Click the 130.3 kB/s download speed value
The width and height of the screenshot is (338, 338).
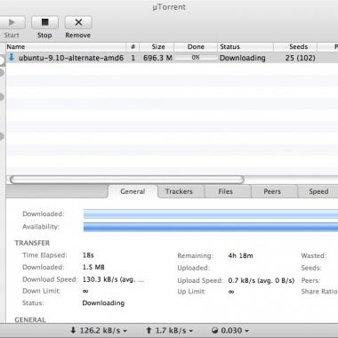(113, 279)
